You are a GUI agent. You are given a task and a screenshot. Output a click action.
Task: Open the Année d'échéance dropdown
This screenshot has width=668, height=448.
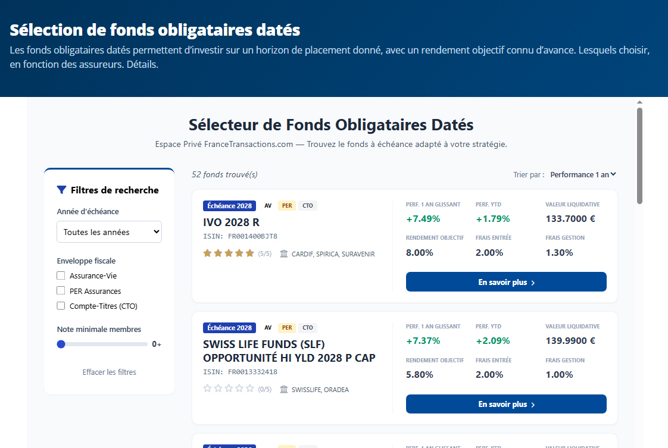point(109,231)
